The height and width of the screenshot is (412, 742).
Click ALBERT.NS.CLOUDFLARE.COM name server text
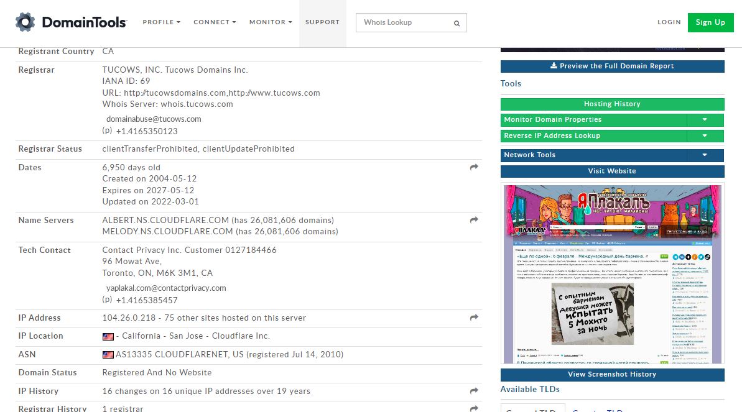(165, 221)
